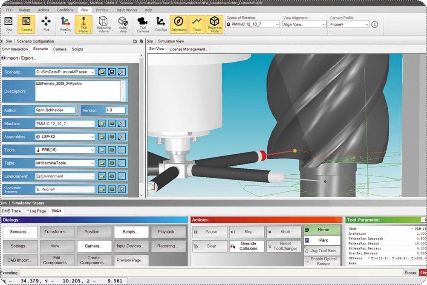
Task: Enable the Projection Mode
Action: point(214,24)
